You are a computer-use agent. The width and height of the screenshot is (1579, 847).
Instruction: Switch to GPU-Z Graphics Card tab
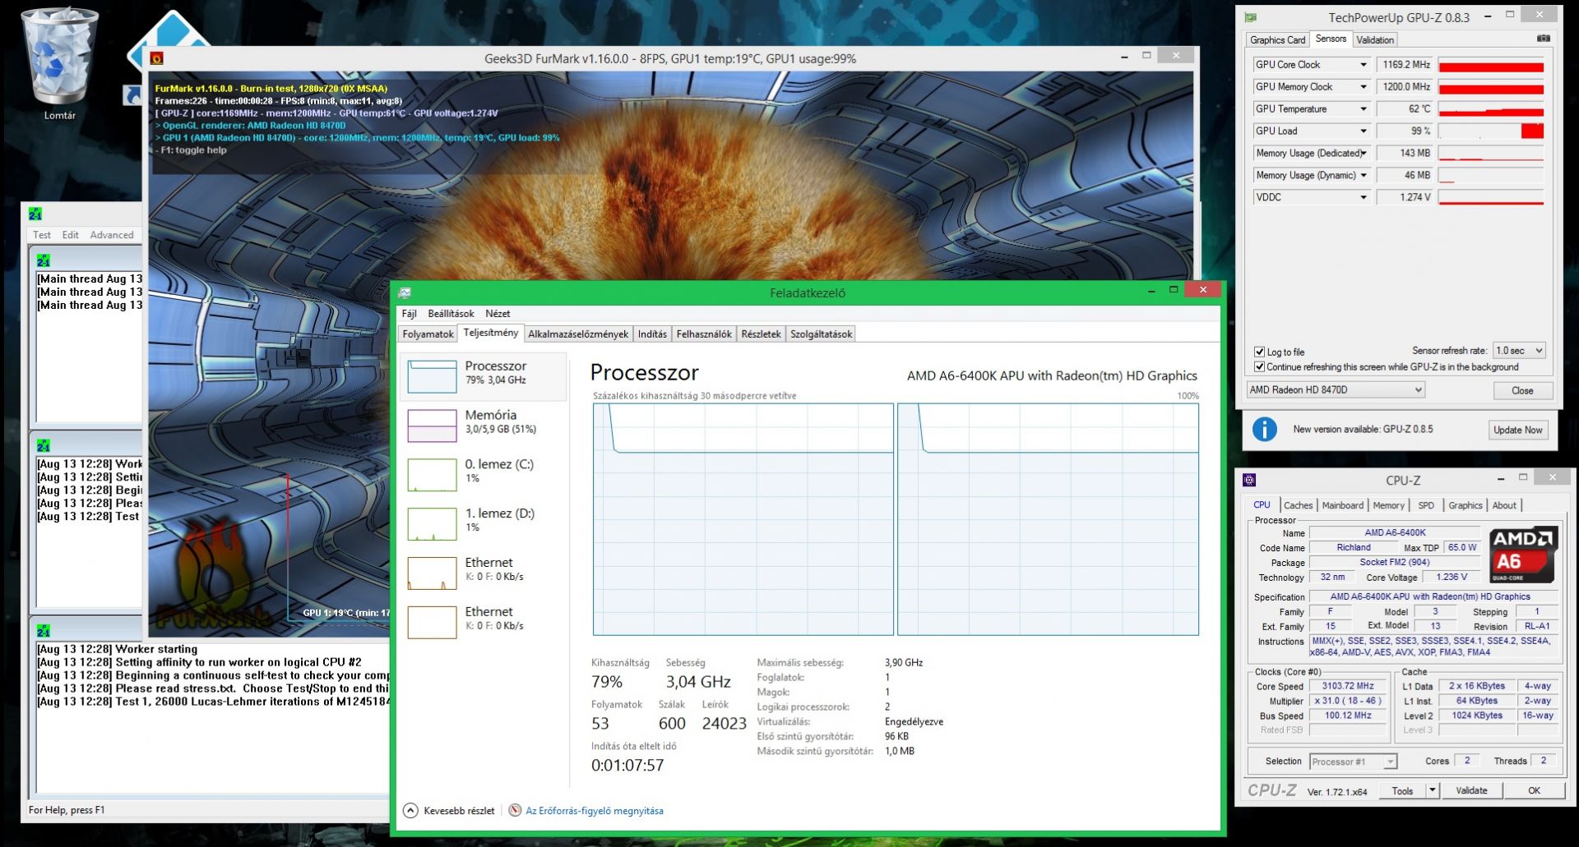pyautogui.click(x=1277, y=40)
